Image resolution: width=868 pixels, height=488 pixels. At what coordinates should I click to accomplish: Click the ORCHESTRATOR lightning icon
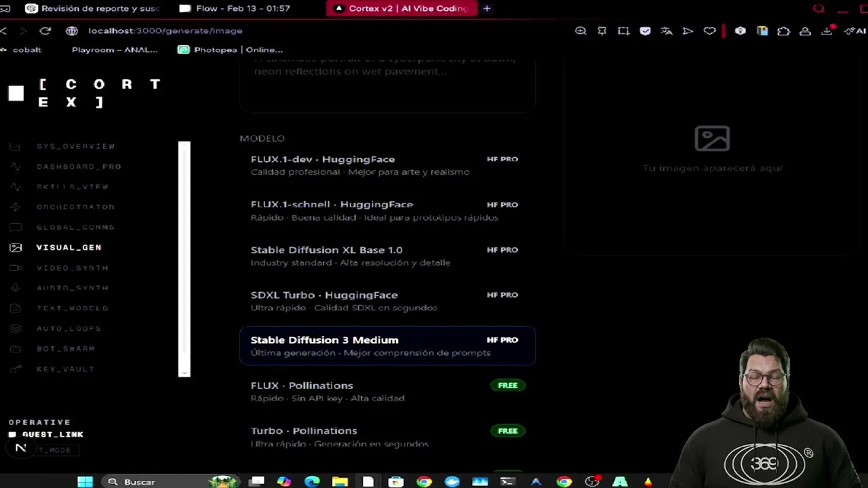(16, 207)
